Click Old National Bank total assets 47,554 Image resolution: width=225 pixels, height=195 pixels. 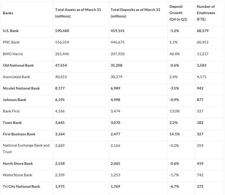tap(61, 65)
